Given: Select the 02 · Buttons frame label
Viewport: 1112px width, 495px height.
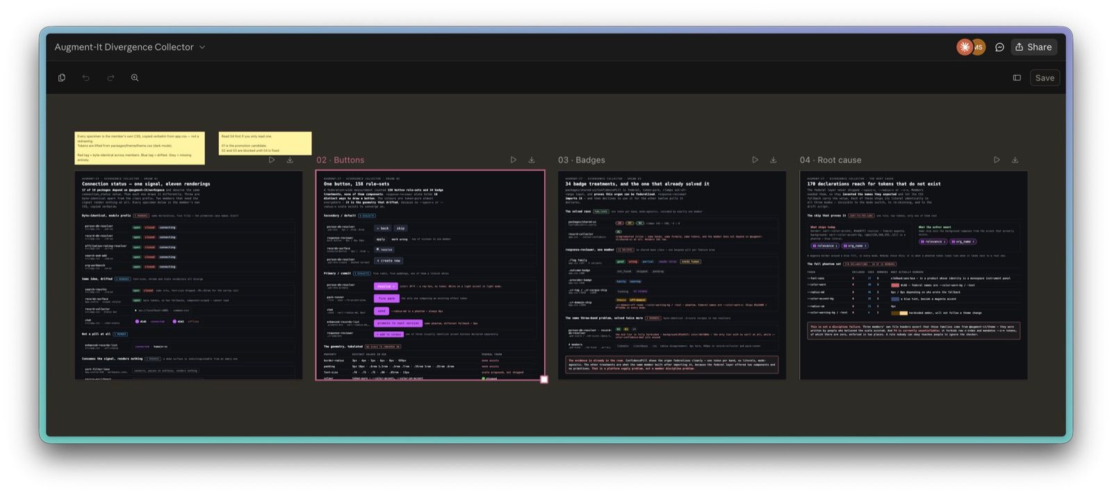Looking at the screenshot, I should [340, 160].
